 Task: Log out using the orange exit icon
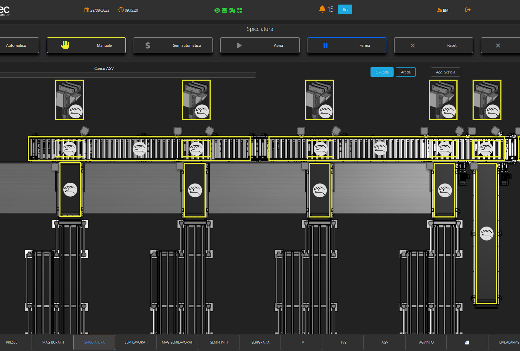point(468,10)
